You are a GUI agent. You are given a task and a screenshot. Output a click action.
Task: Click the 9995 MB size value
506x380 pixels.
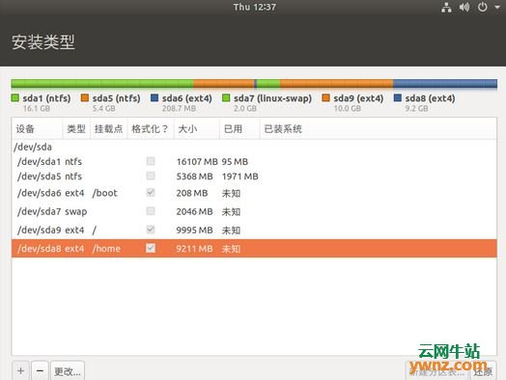pos(194,230)
